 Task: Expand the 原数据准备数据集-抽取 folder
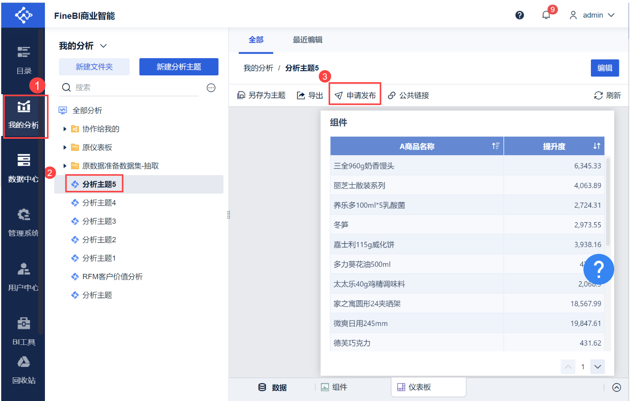(65, 166)
